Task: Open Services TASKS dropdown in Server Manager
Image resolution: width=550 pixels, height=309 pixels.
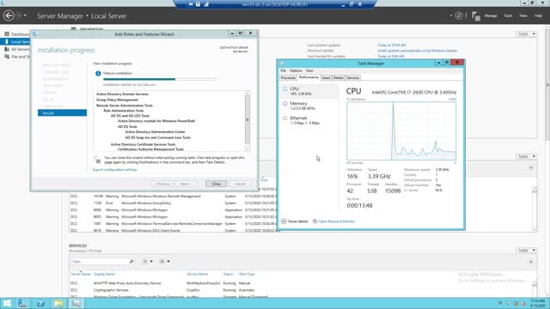Action: point(526,250)
